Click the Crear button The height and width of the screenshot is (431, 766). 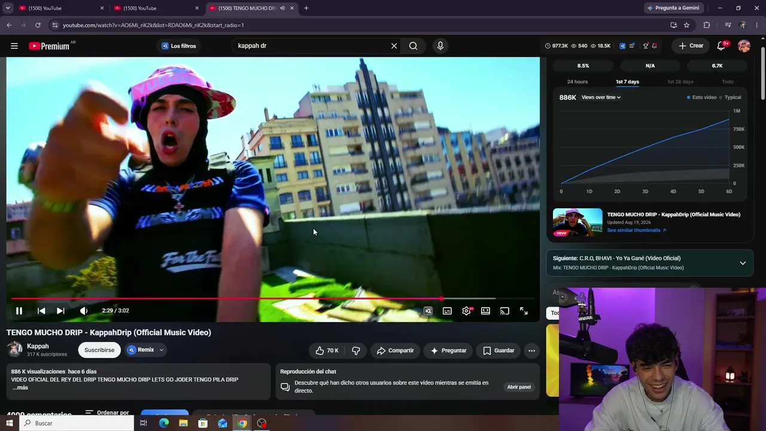[691, 46]
